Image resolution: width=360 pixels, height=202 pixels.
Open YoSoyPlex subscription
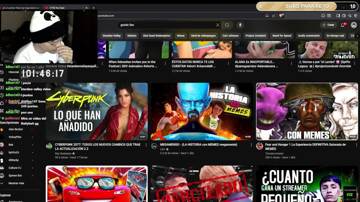point(15,137)
